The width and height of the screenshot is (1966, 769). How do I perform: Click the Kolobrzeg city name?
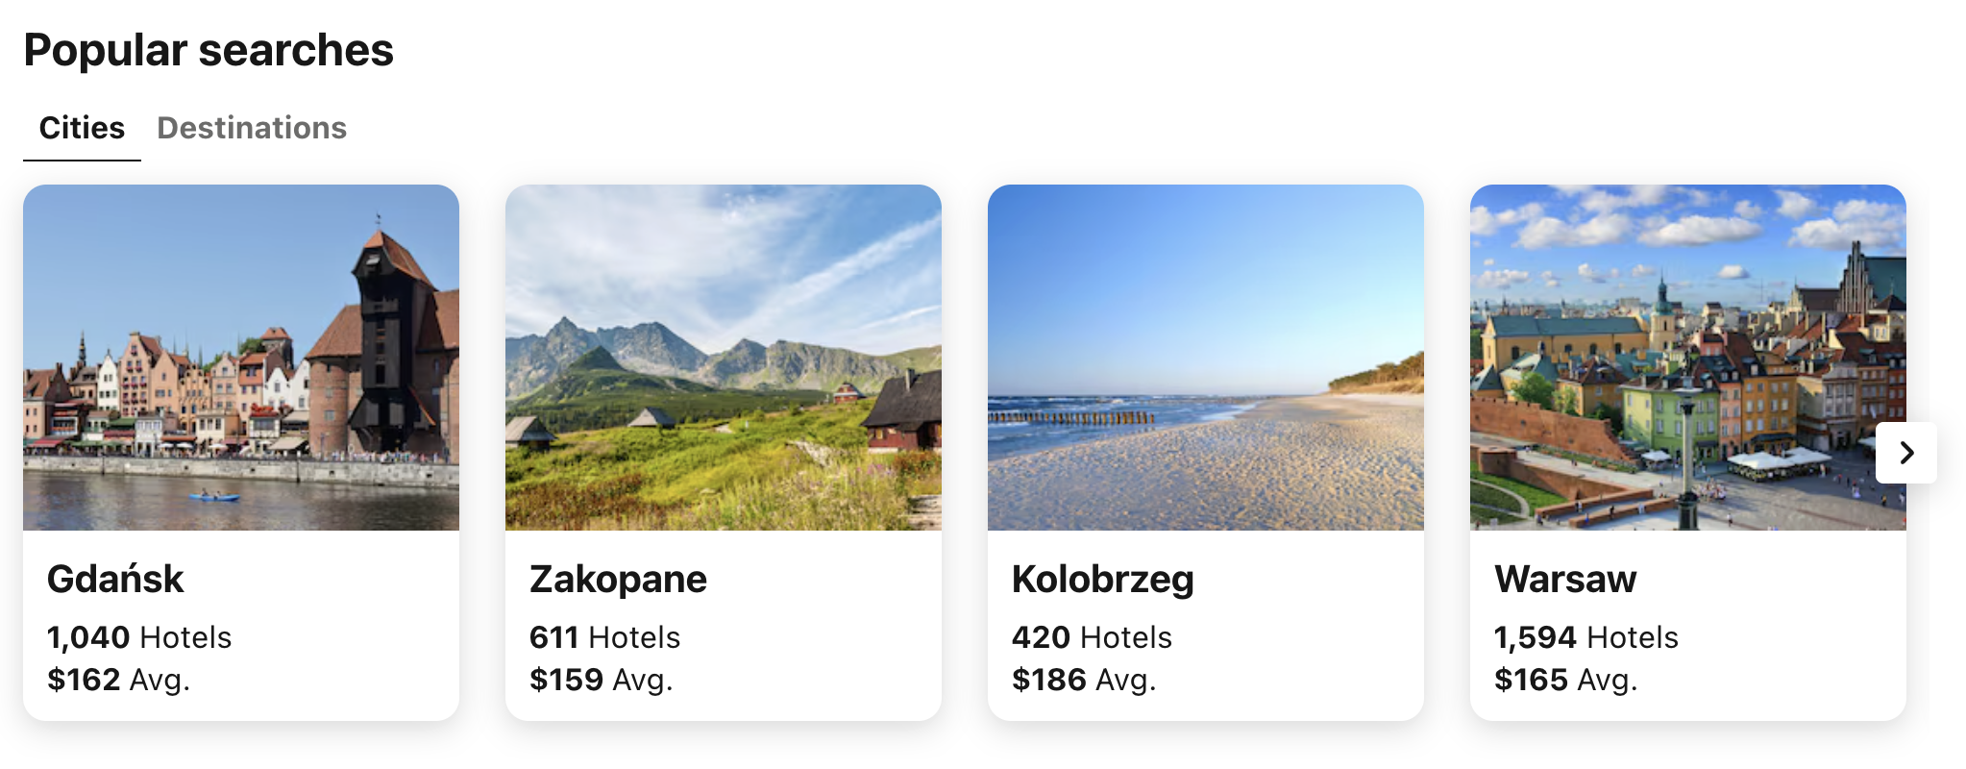click(x=1102, y=580)
